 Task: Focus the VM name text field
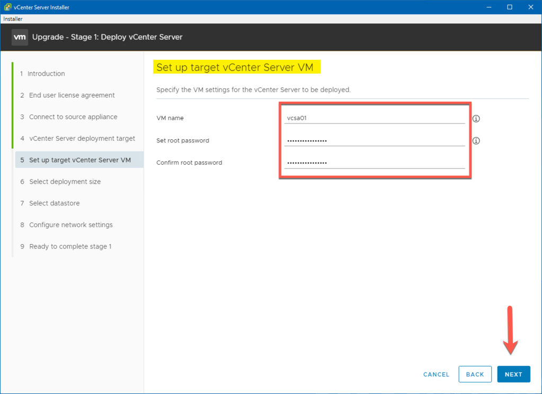(x=374, y=118)
